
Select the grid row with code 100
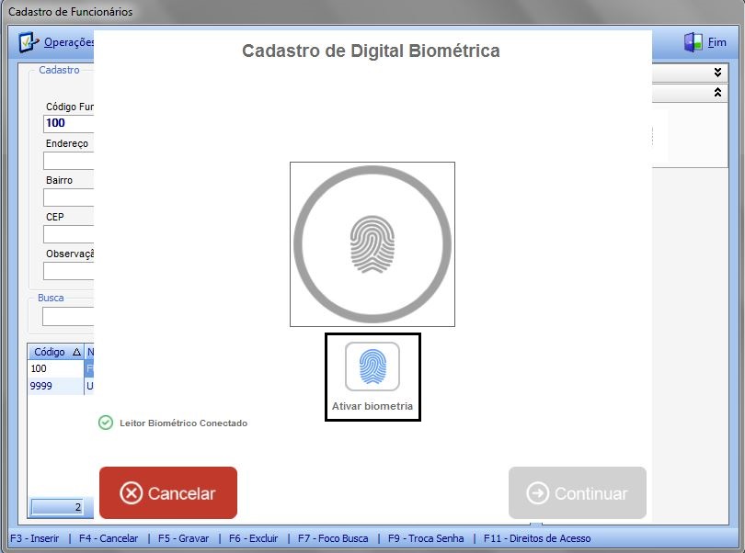coord(61,368)
